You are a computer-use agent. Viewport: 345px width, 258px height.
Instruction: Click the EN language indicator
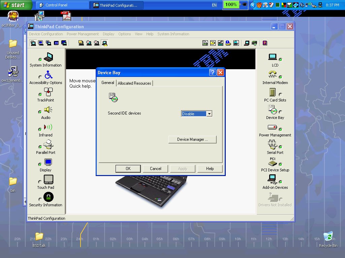pyautogui.click(x=214, y=5)
